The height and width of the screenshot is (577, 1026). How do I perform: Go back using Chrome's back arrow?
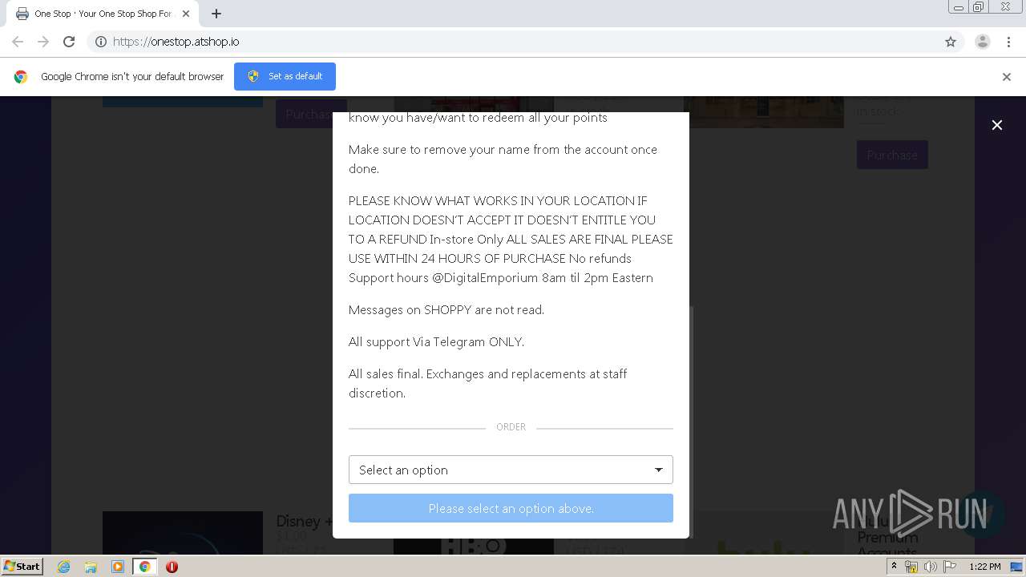[18, 42]
